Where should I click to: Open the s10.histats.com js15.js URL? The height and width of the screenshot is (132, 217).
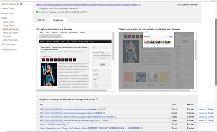click(x=53, y=124)
